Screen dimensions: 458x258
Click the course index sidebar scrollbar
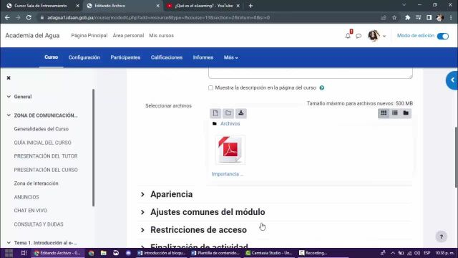[94, 148]
